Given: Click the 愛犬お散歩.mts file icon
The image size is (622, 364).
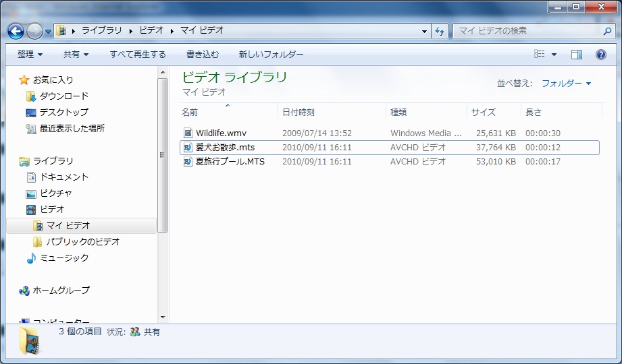Looking at the screenshot, I should pos(188,148).
